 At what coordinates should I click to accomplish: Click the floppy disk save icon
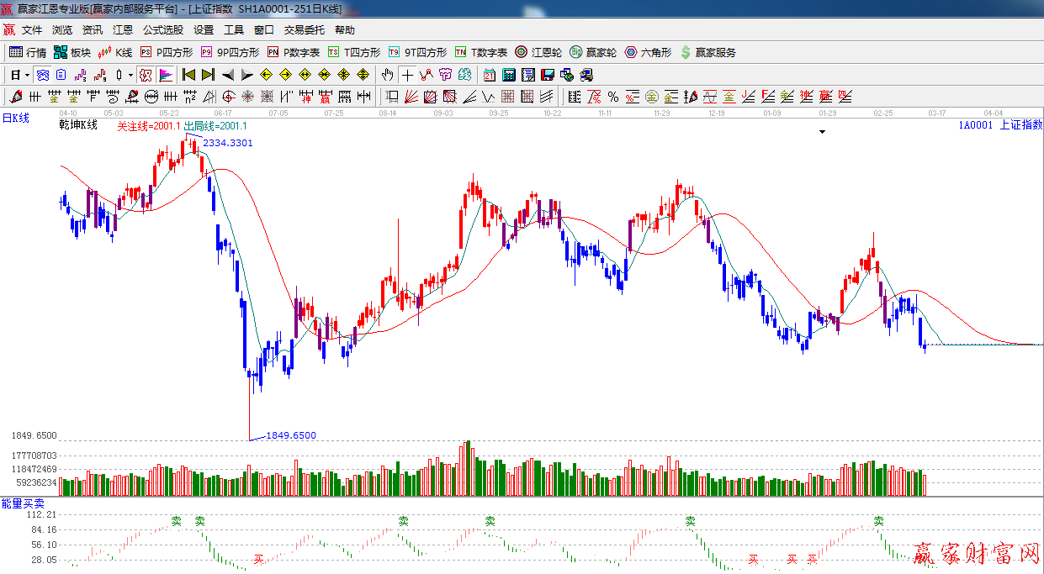(547, 75)
